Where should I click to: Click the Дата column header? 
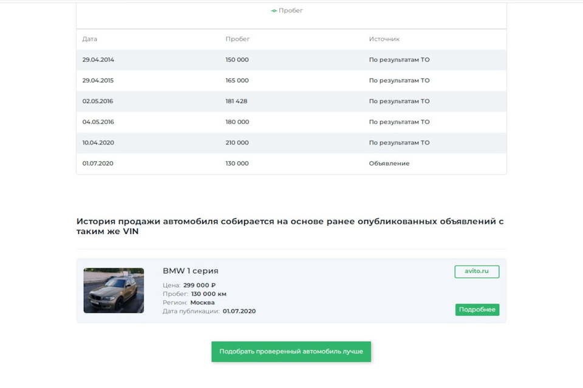point(90,39)
